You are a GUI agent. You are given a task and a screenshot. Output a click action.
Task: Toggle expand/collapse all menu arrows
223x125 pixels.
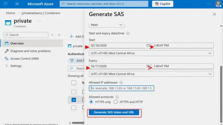tap(52, 35)
